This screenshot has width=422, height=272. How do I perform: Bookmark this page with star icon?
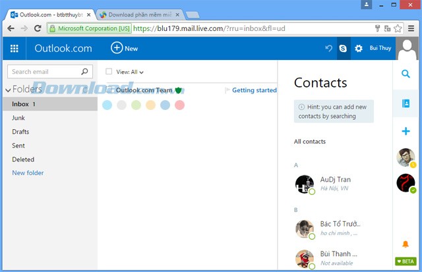click(x=398, y=28)
